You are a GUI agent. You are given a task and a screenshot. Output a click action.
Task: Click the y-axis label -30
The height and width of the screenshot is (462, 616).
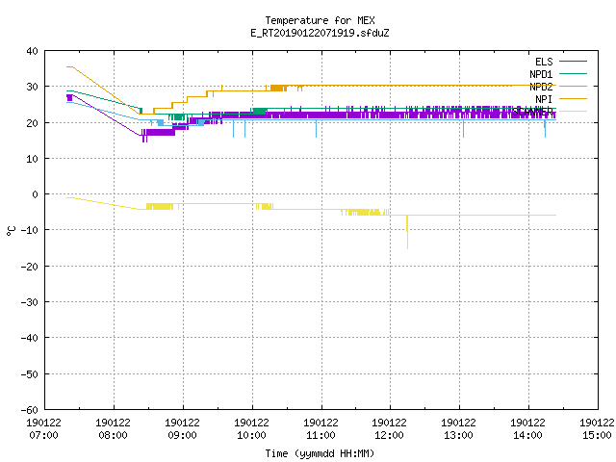[x=30, y=302]
